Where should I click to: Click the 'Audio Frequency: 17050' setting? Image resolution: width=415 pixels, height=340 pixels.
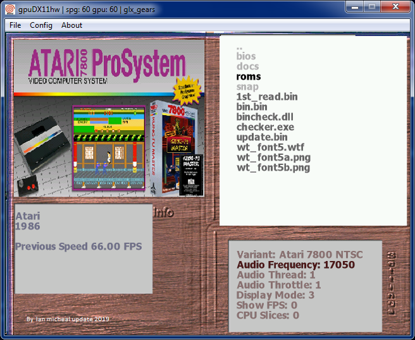pyautogui.click(x=295, y=265)
